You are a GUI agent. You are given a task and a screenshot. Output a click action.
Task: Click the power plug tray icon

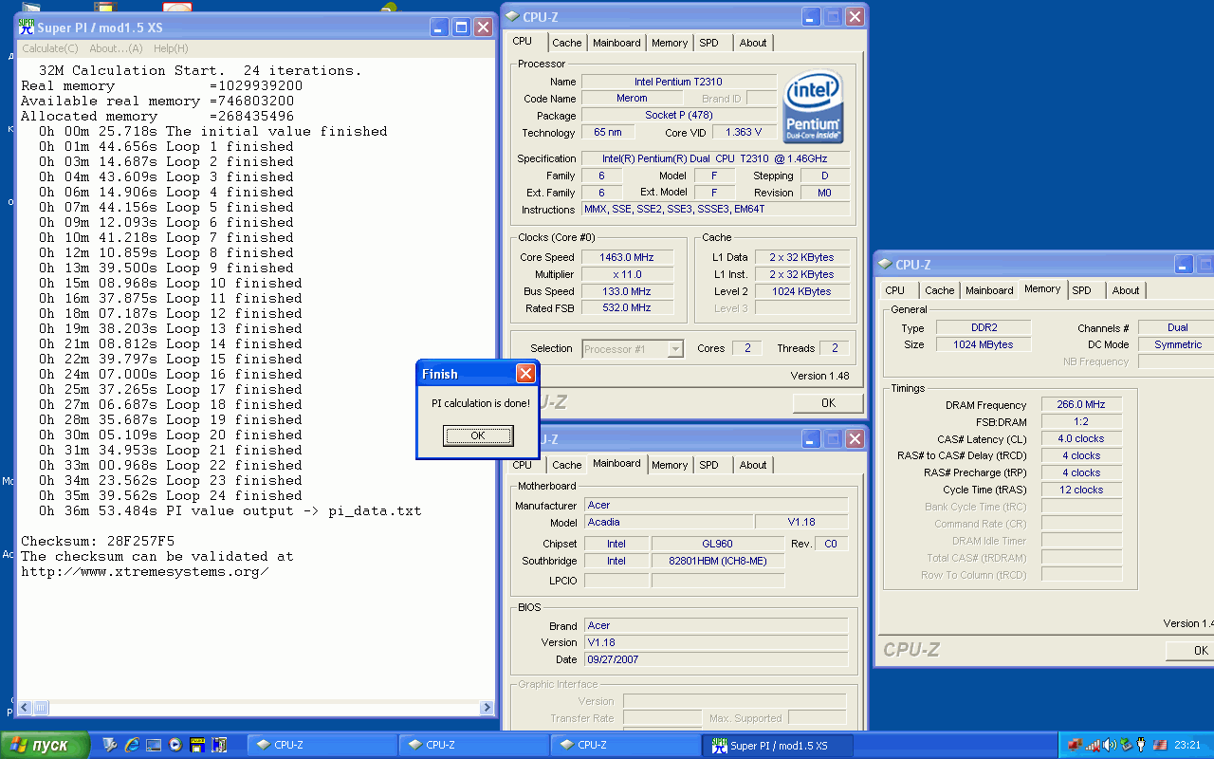pyautogui.click(x=1141, y=745)
